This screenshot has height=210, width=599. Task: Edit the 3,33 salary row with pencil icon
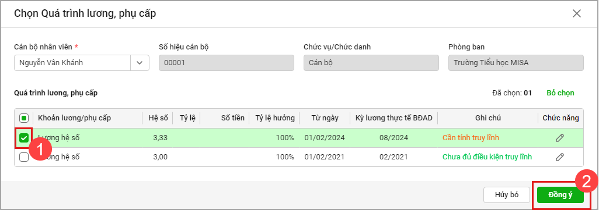(560, 138)
